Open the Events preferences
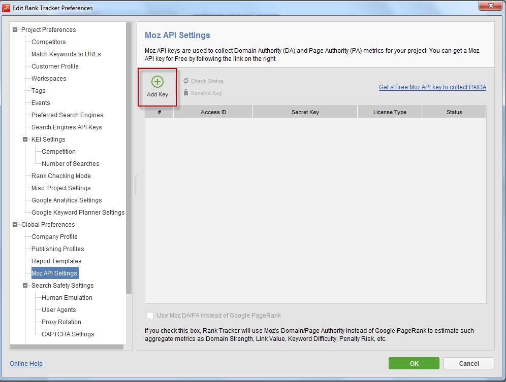 [41, 103]
